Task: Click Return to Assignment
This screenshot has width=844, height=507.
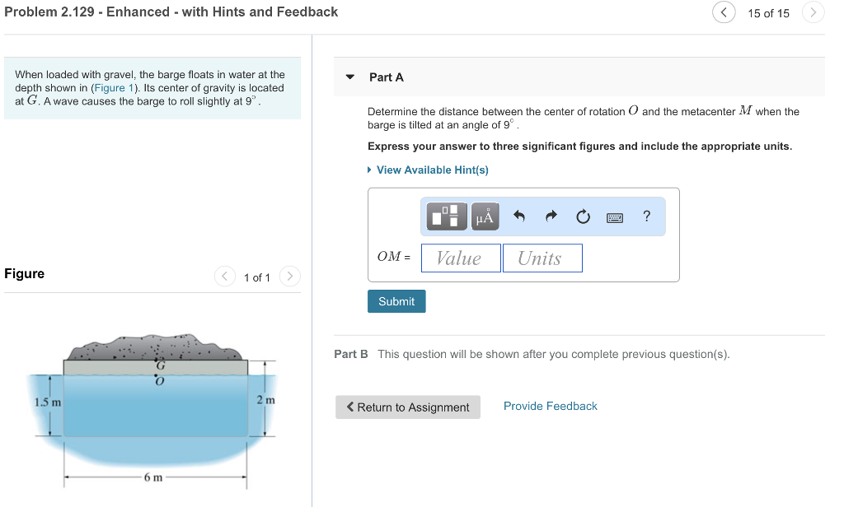Action: coord(407,407)
